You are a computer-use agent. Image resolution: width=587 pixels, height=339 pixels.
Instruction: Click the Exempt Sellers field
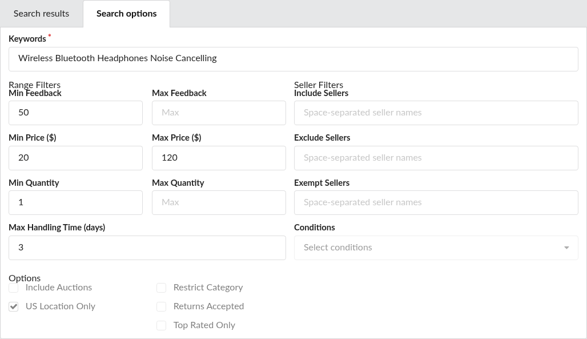tap(436, 202)
